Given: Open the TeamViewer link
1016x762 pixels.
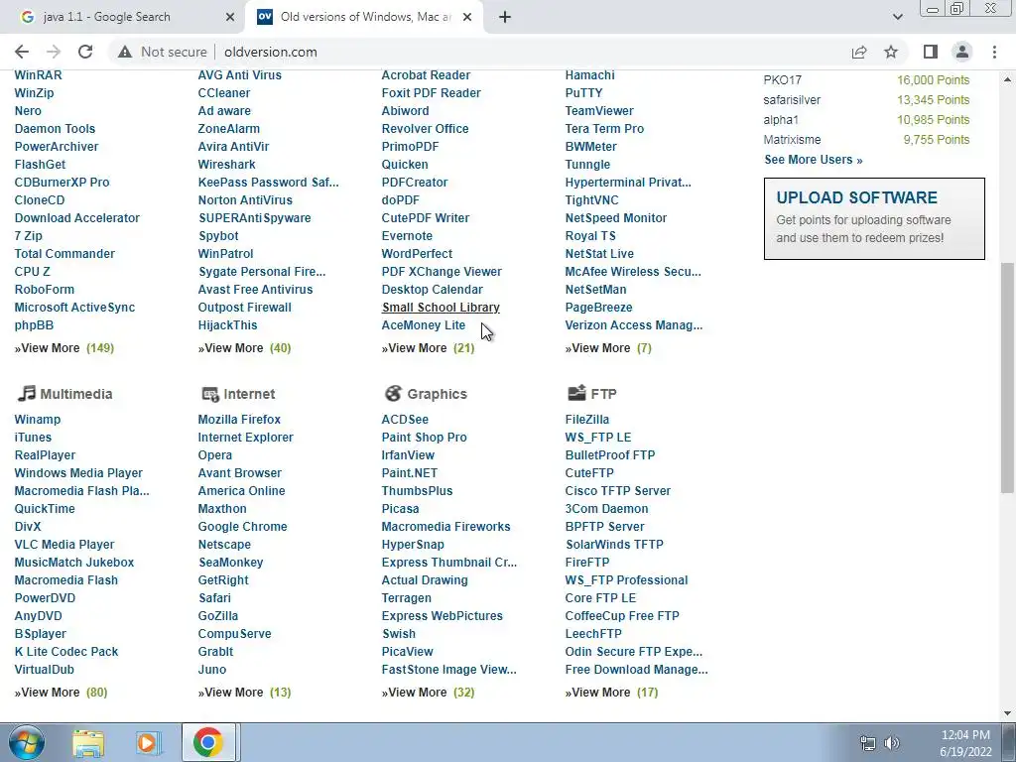Looking at the screenshot, I should pyautogui.click(x=599, y=111).
